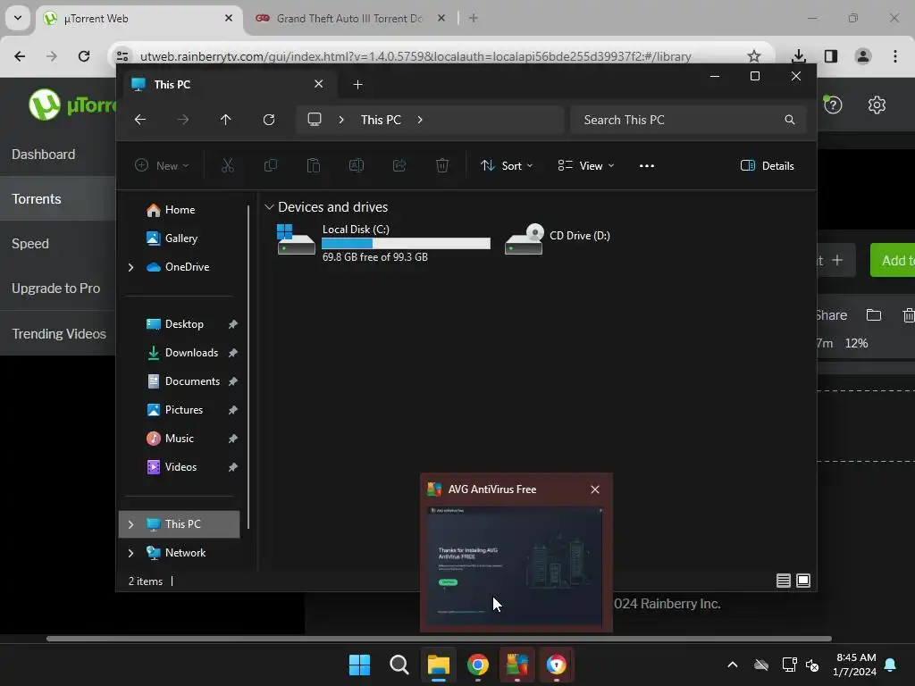The width and height of the screenshot is (915, 686).
Task: Go forward in File Explorer
Action: click(x=182, y=120)
